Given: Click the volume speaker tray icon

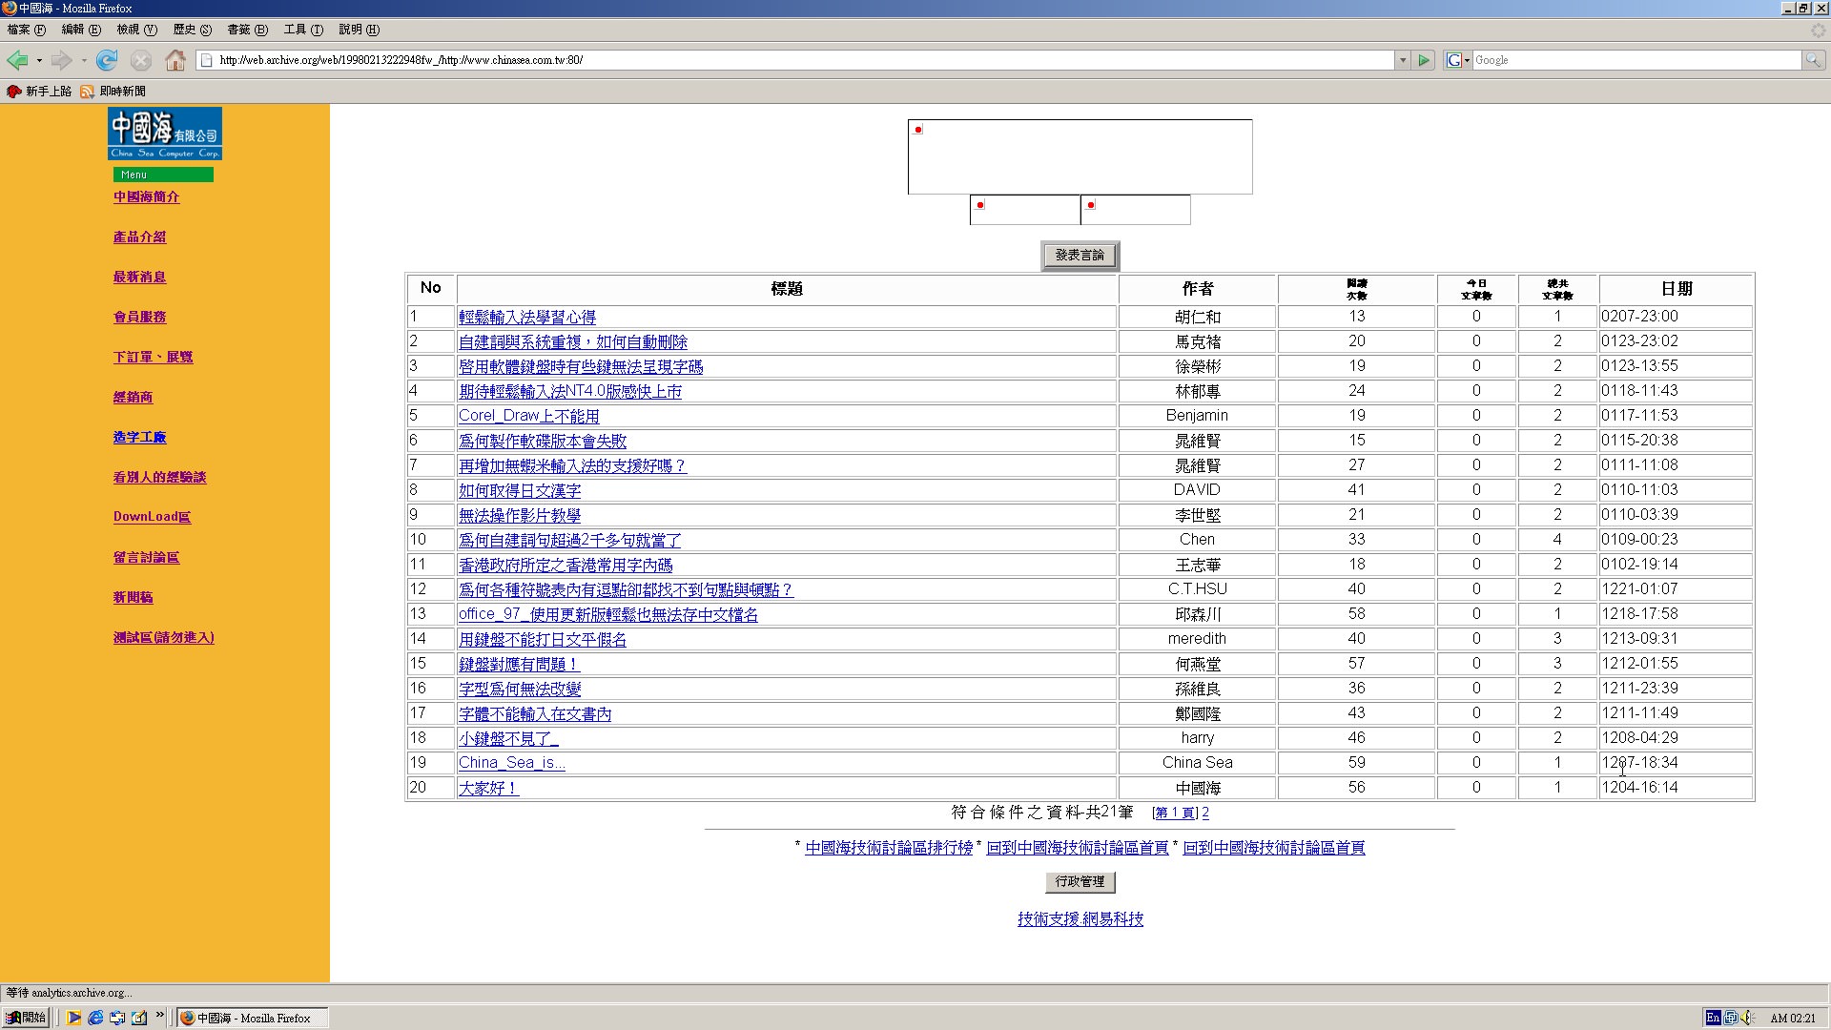Looking at the screenshot, I should pos(1747,1018).
